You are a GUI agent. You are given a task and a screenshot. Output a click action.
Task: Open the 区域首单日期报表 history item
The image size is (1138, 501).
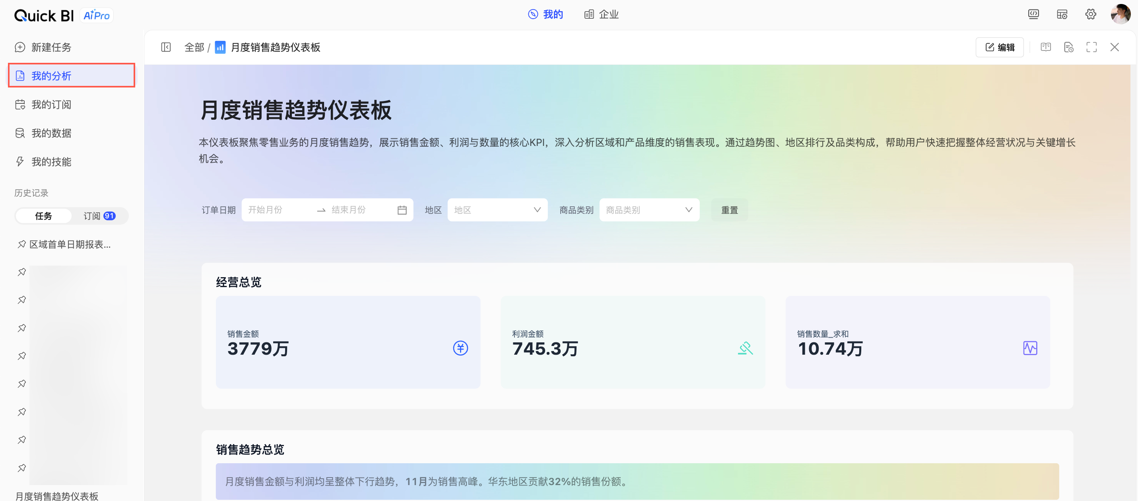70,244
